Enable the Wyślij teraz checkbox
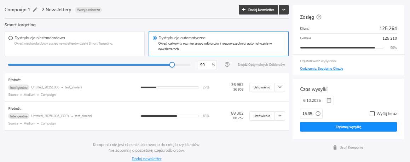Image resolution: width=410 pixels, height=162 pixels. pyautogui.click(x=372, y=114)
